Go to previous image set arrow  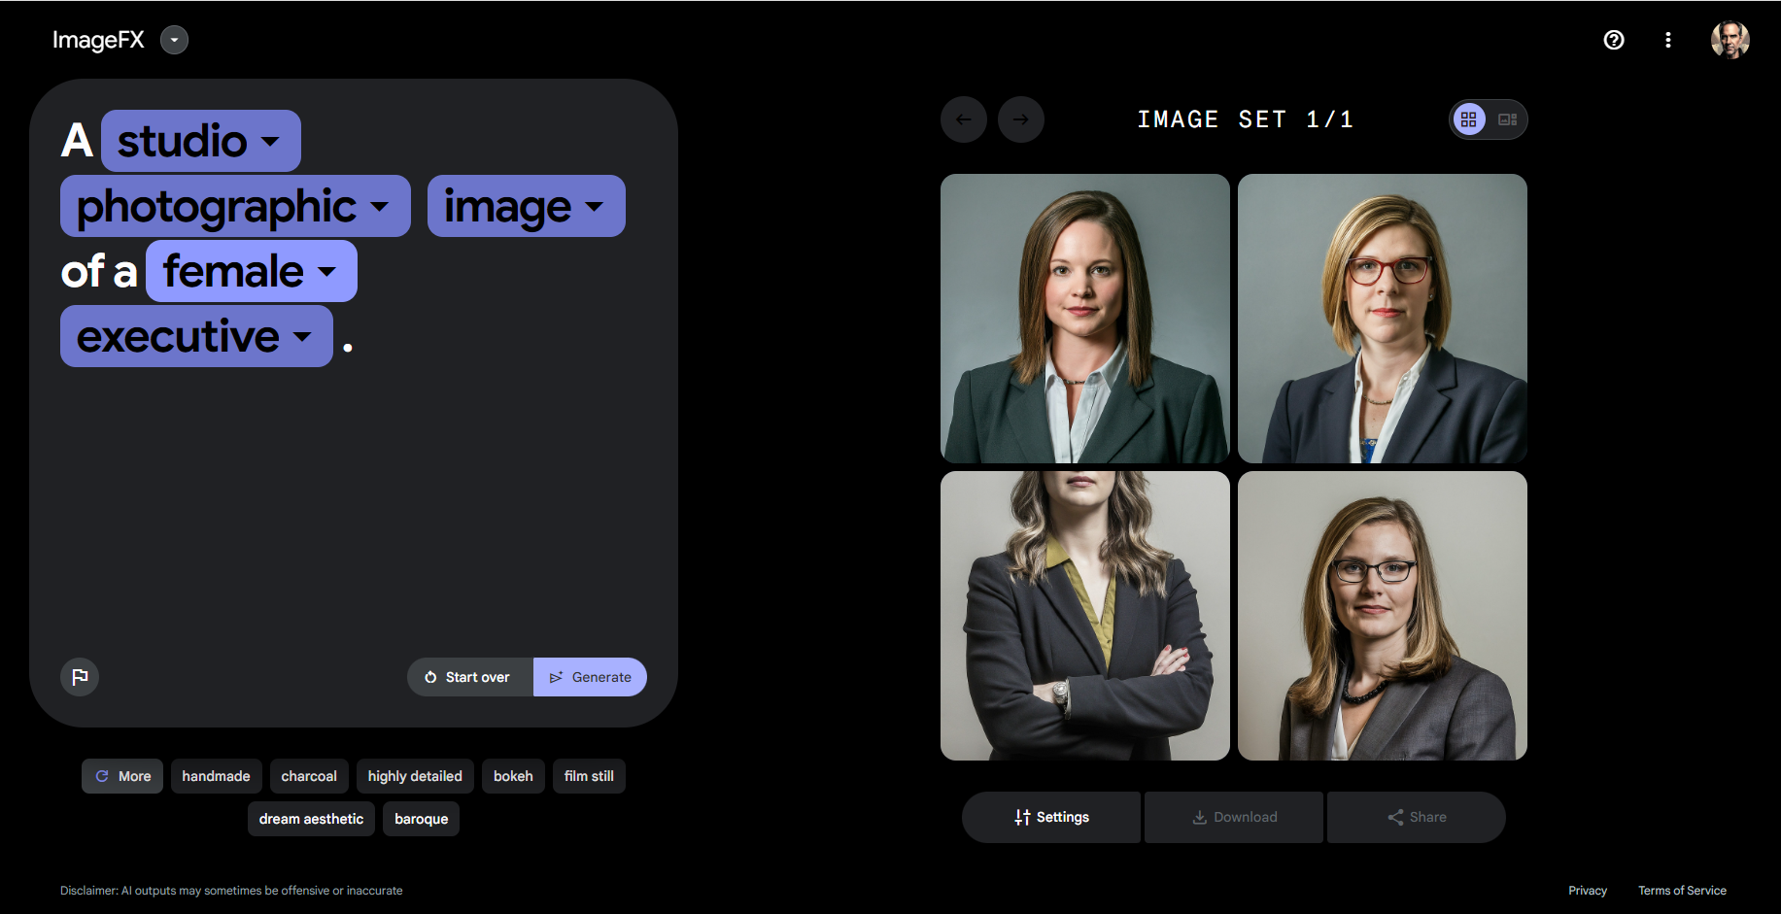coord(963,119)
